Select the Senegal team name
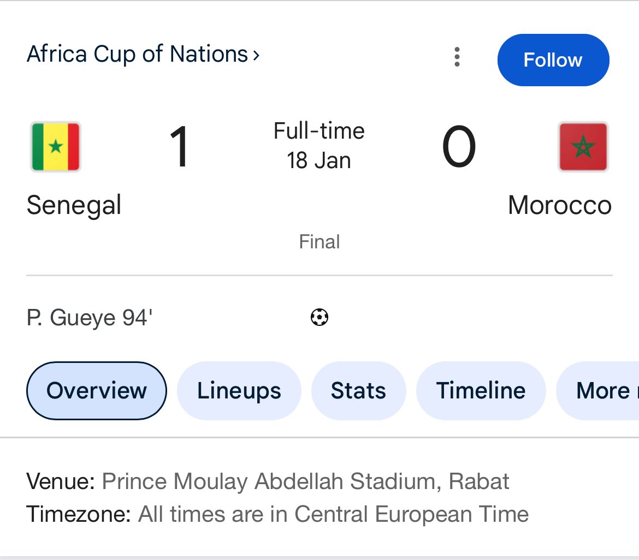Image resolution: width=639 pixels, height=560 pixels. point(74,206)
